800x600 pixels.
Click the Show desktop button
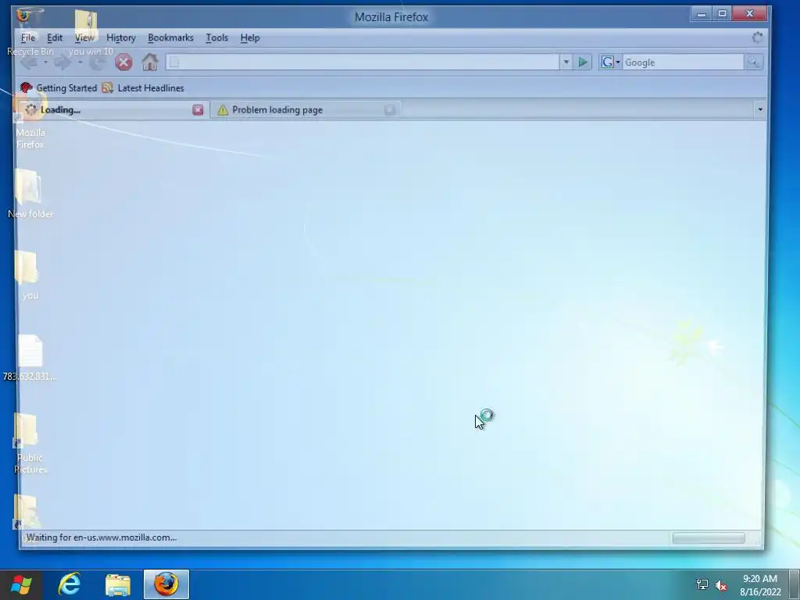(795, 584)
